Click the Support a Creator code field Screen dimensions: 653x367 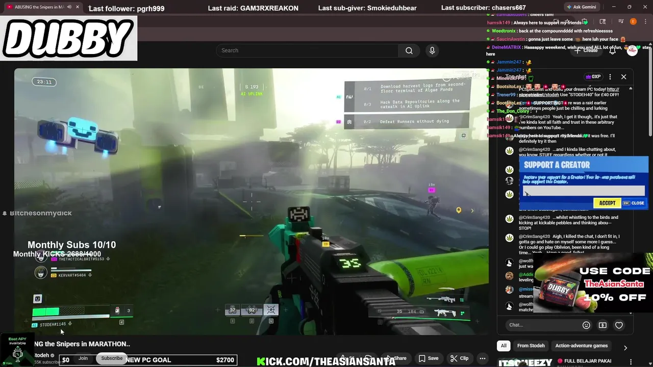584,191
